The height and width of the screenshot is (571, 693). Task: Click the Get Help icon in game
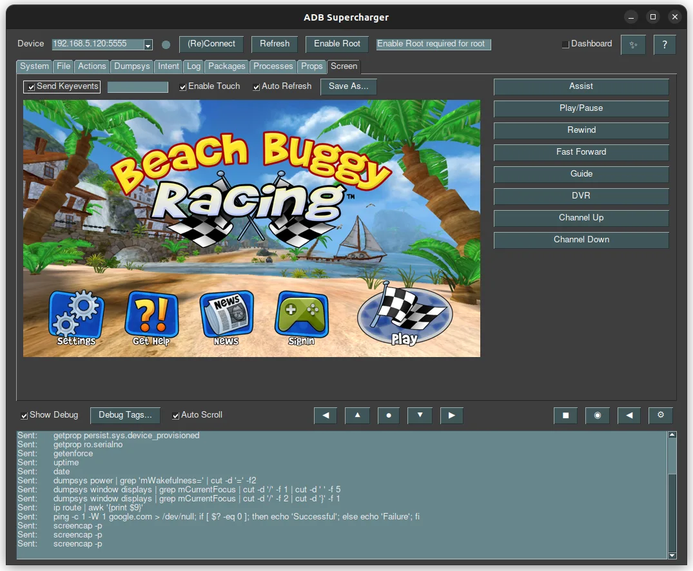151,318
